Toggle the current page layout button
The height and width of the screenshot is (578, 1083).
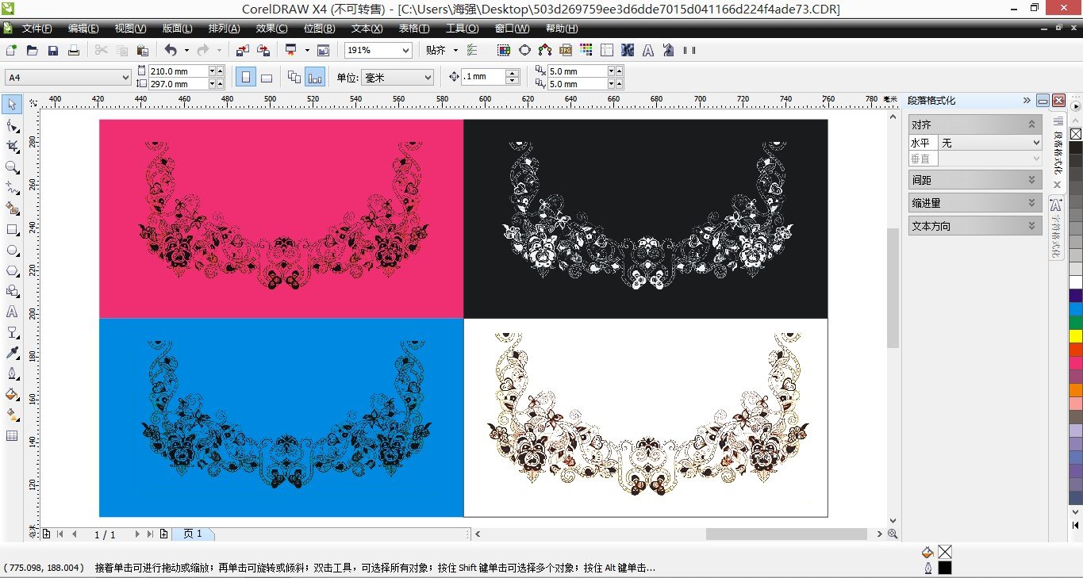tap(316, 77)
